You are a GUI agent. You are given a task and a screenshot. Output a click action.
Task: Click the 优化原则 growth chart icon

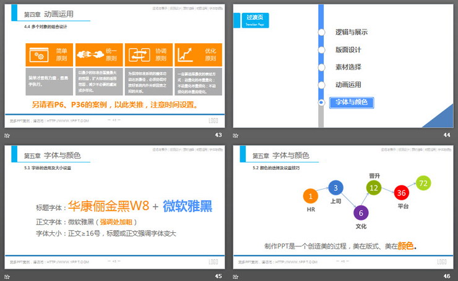[186, 54]
